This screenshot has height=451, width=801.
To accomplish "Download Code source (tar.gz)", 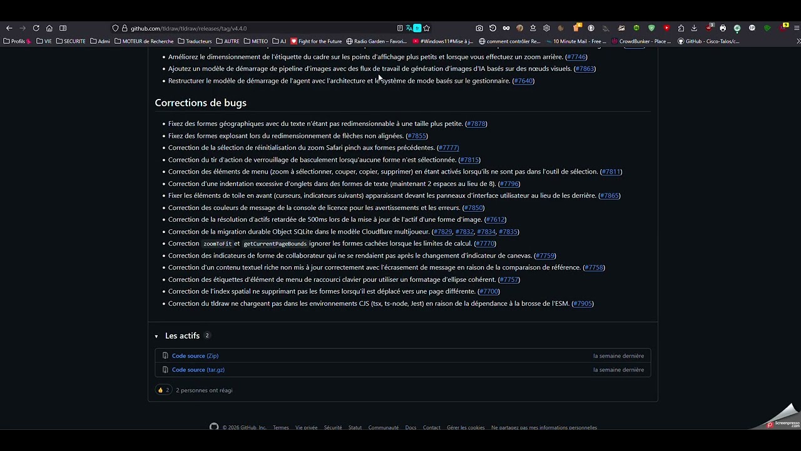I will pyautogui.click(x=198, y=370).
